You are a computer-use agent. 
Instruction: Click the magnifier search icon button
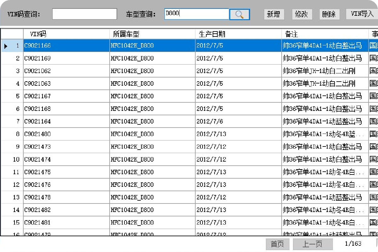click(x=239, y=14)
